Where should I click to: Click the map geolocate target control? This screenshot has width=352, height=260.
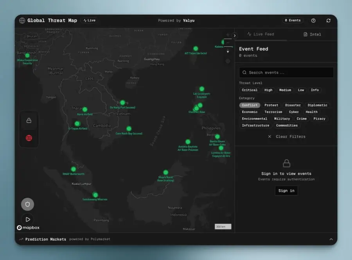coord(228,61)
